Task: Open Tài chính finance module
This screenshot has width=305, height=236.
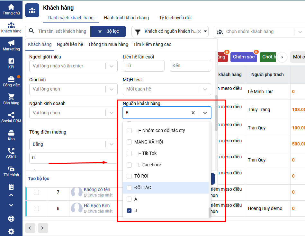Action: pos(11,171)
